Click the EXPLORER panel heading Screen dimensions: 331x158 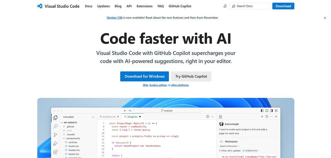click(x=69, y=117)
